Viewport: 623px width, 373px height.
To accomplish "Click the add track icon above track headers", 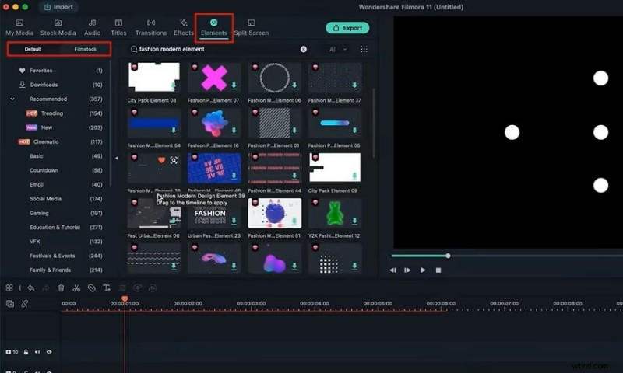I will click(x=9, y=303).
